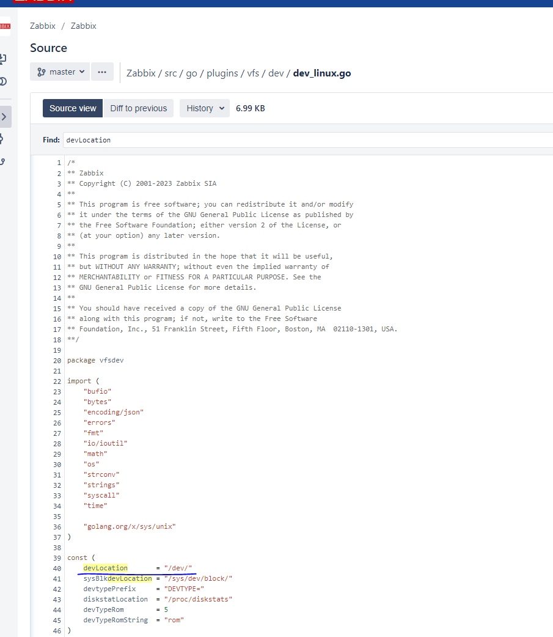Click the "math" import line
The height and width of the screenshot is (637, 553).
(95, 454)
